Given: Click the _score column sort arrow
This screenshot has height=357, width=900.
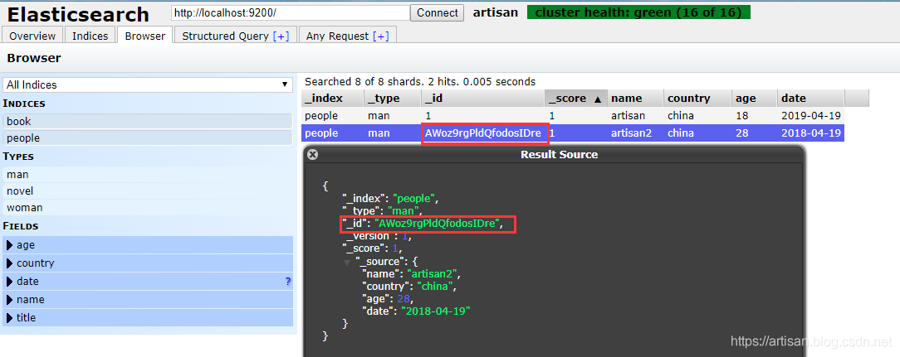Looking at the screenshot, I should [598, 99].
